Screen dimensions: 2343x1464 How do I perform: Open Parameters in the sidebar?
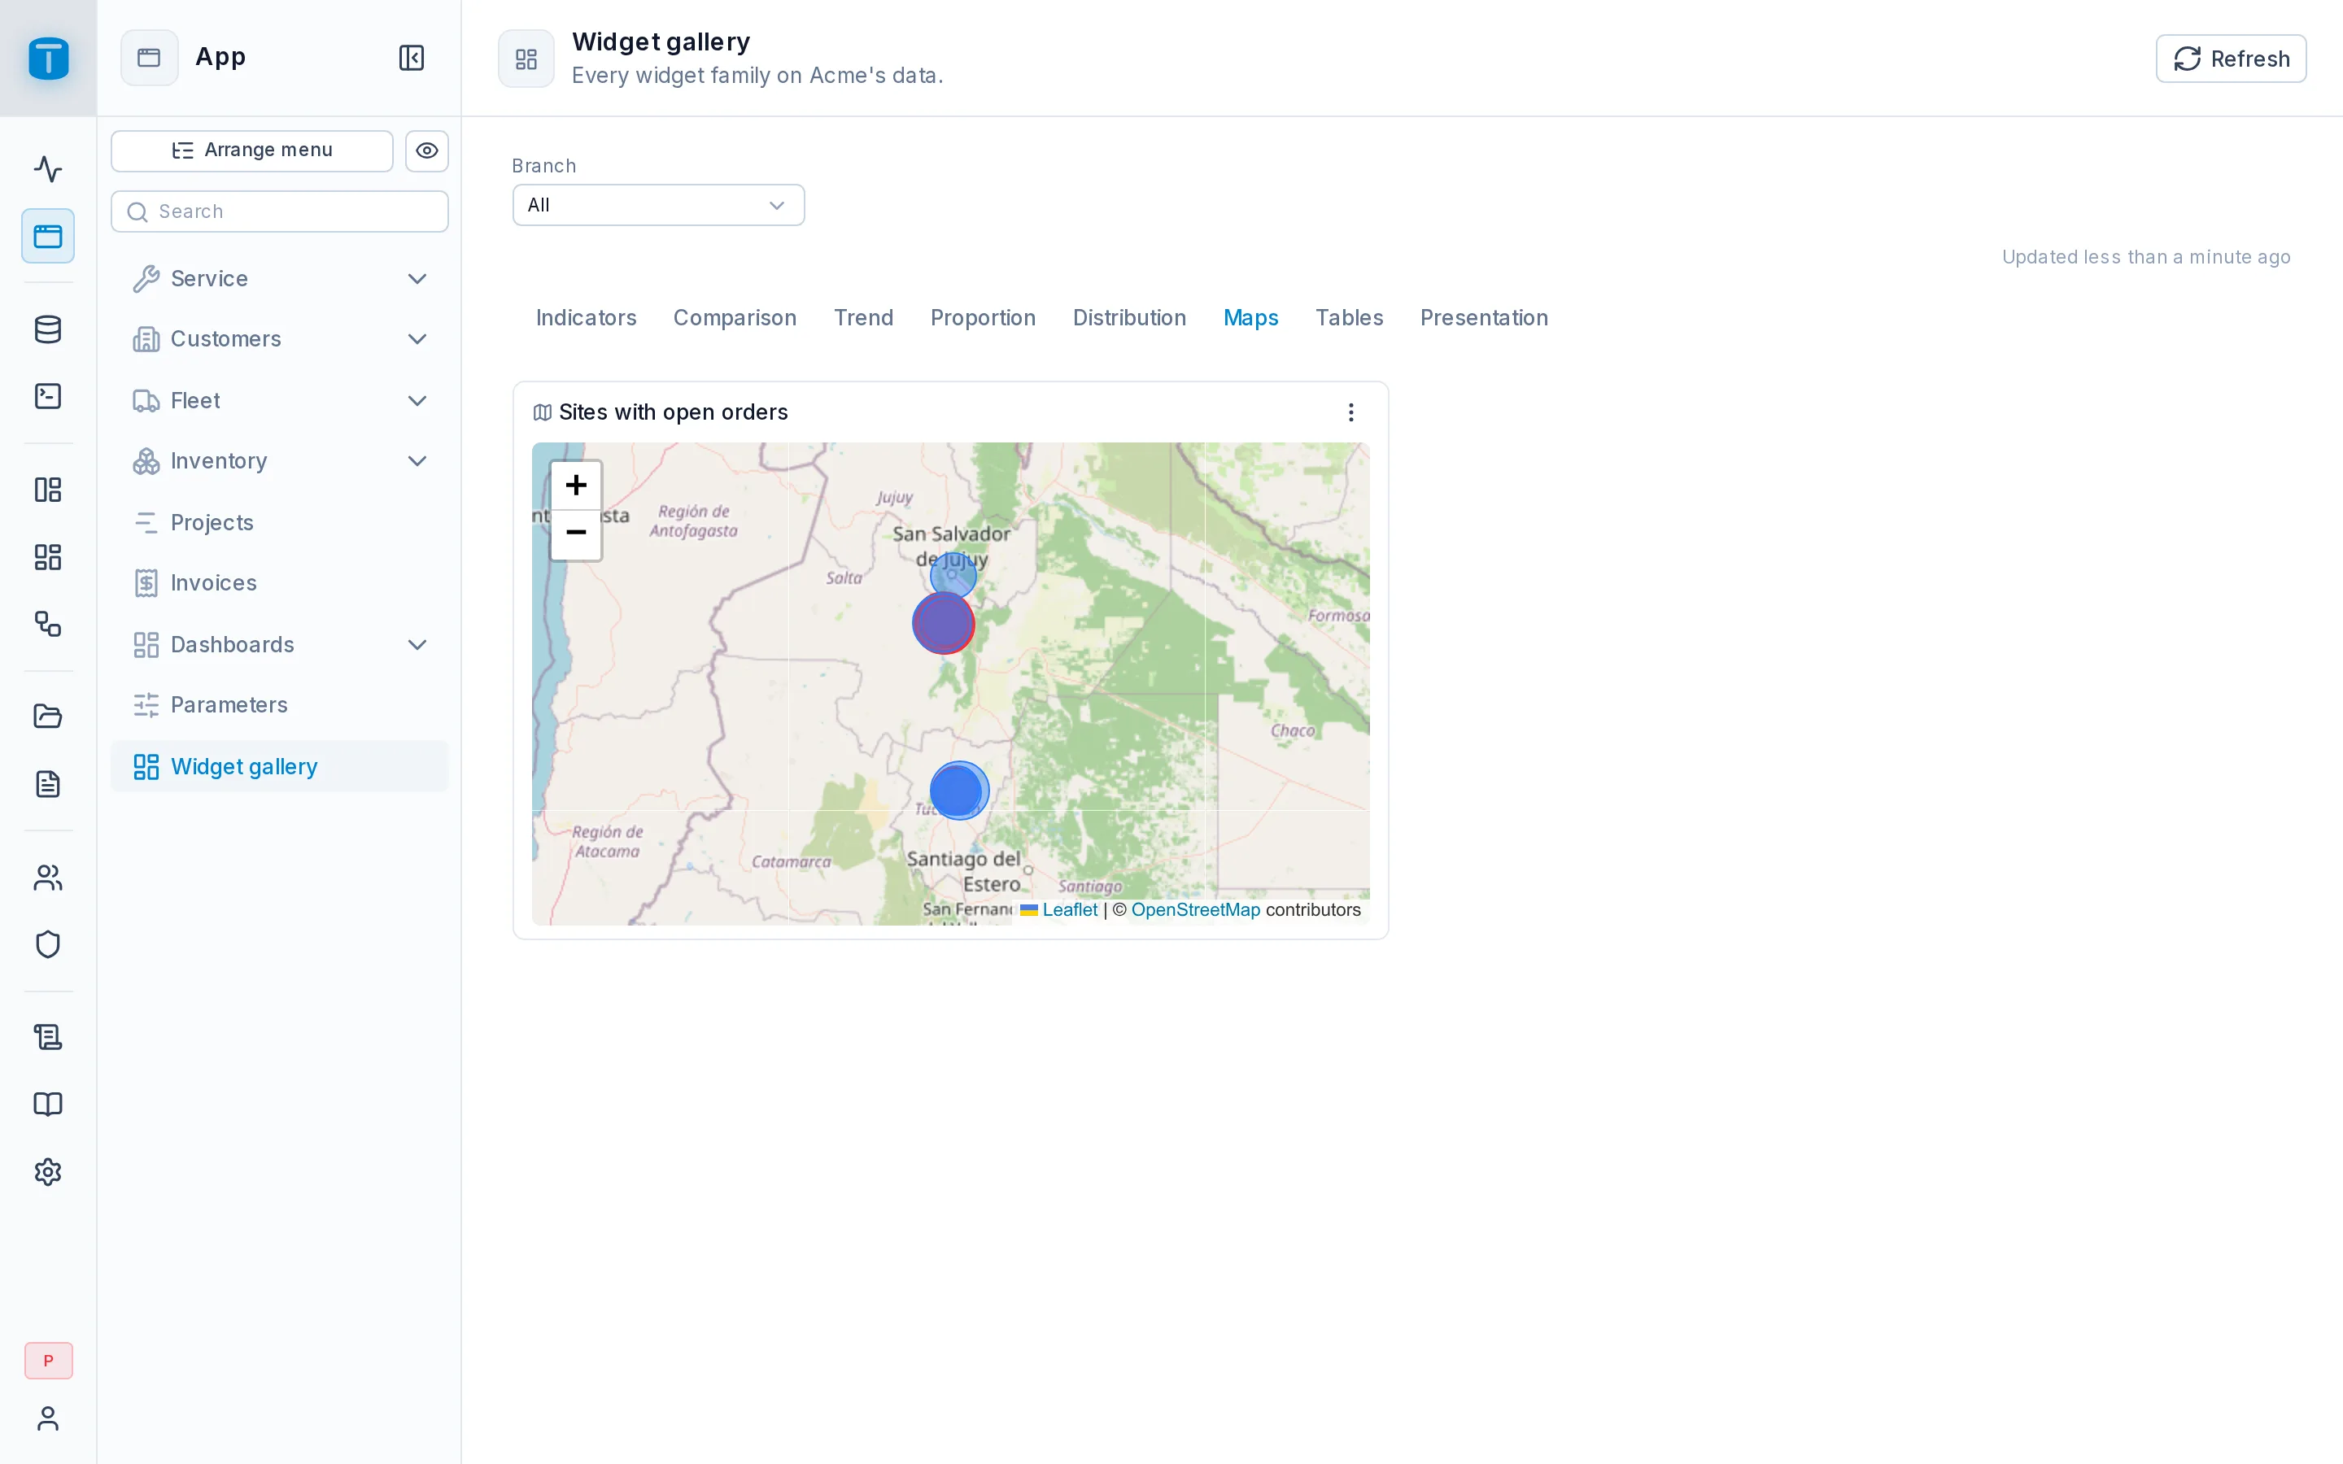pyautogui.click(x=280, y=705)
